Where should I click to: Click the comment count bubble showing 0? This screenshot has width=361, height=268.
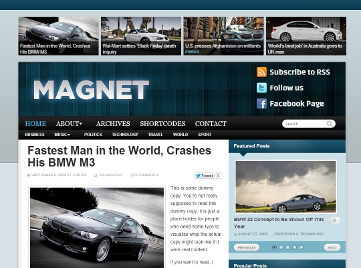[x=334, y=220]
